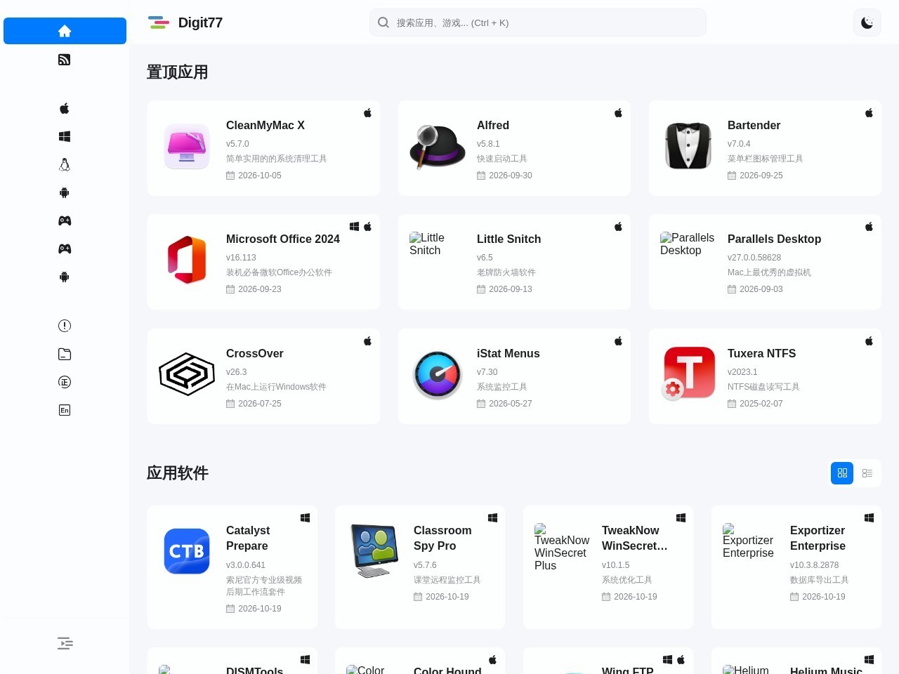
Task: Click the date 2026-10-05 on CleanMyMac X
Action: pyautogui.click(x=260, y=176)
